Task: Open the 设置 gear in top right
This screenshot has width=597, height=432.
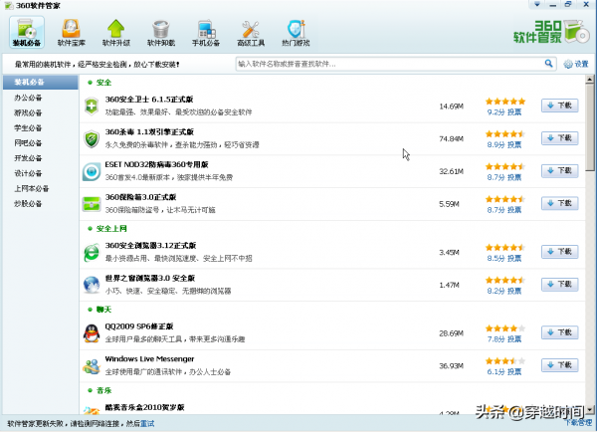Action: [576, 64]
